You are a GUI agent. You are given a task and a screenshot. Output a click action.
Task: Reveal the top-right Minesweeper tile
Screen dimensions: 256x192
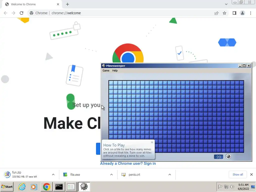pos(241,83)
